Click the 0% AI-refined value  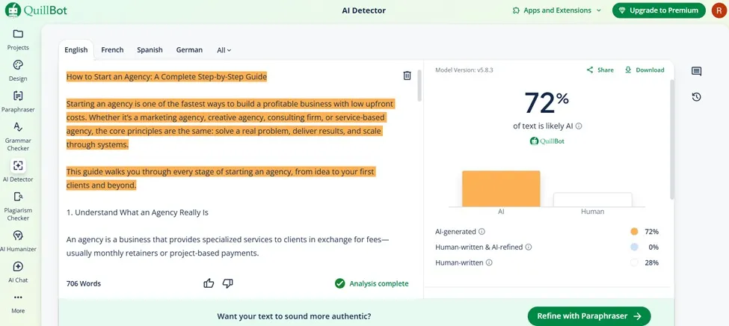pos(653,247)
